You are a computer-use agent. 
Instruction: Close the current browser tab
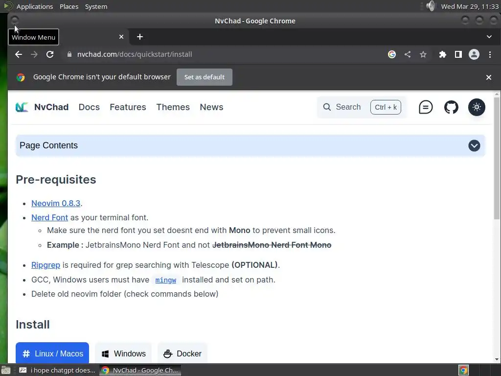pos(121,37)
